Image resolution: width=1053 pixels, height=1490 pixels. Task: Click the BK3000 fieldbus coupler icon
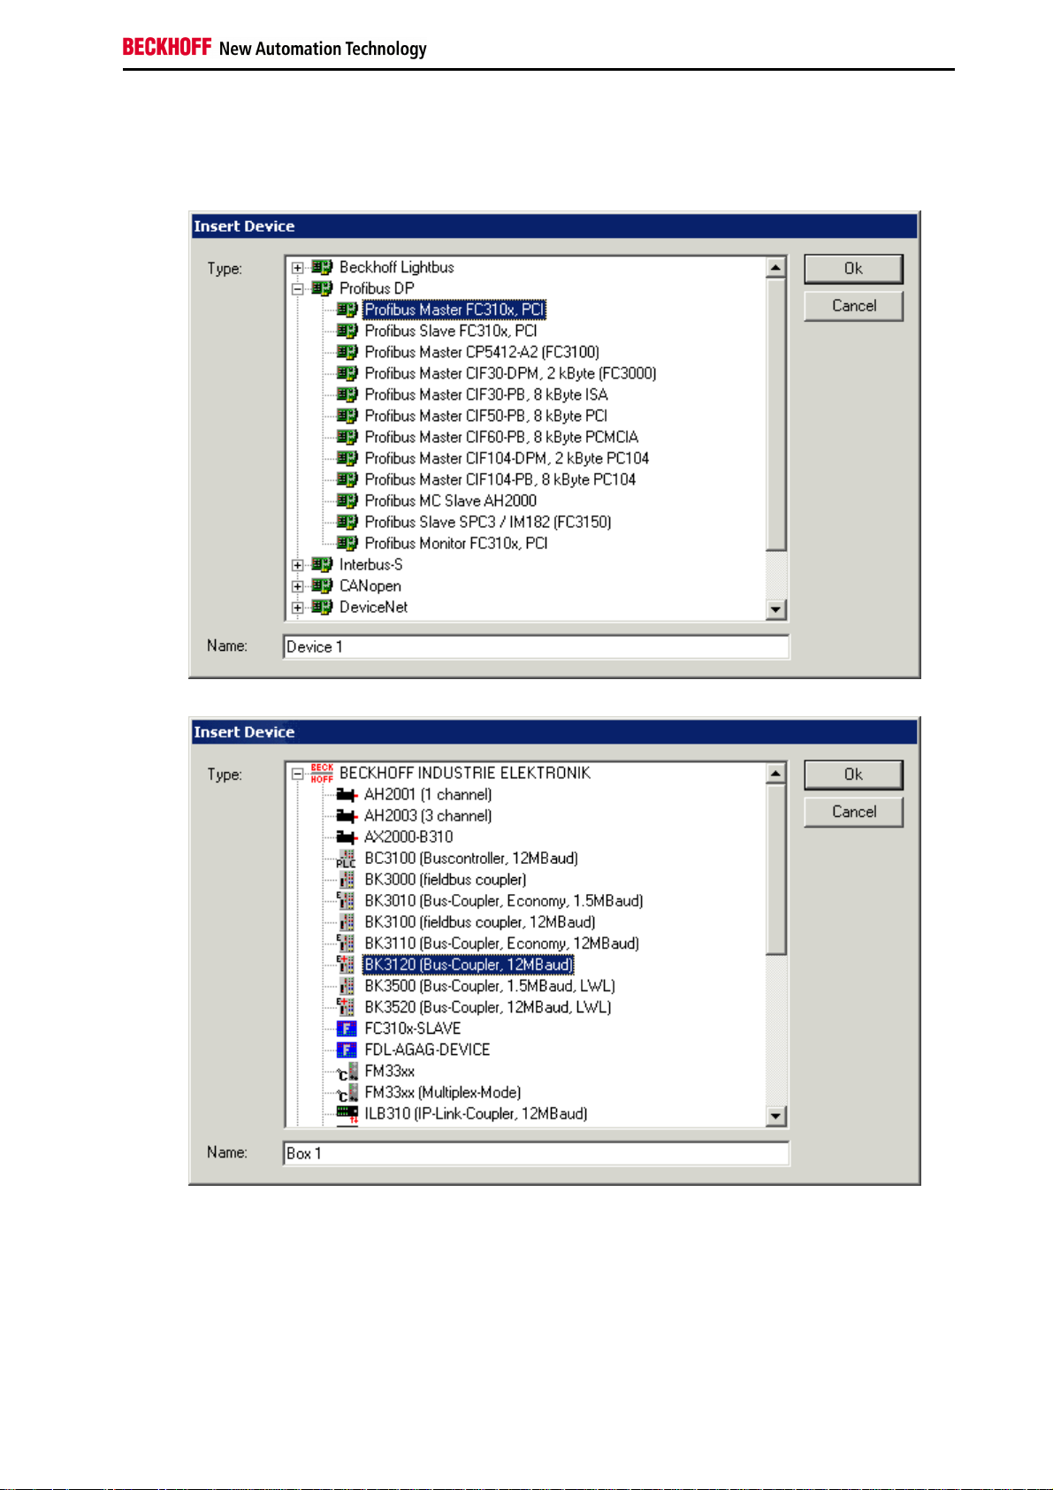347,880
